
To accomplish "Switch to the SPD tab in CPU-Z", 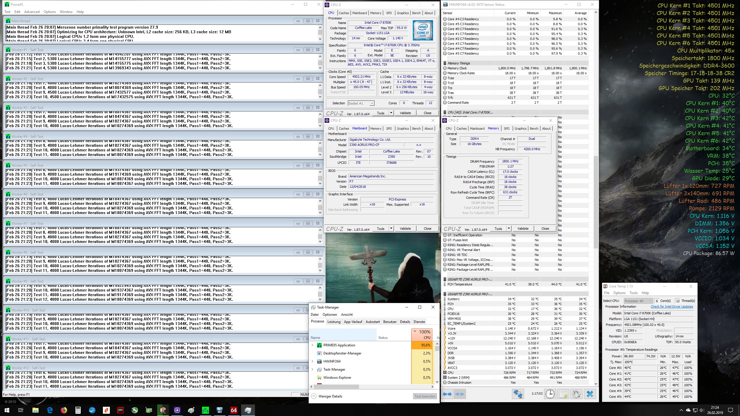I will tap(389, 13).
